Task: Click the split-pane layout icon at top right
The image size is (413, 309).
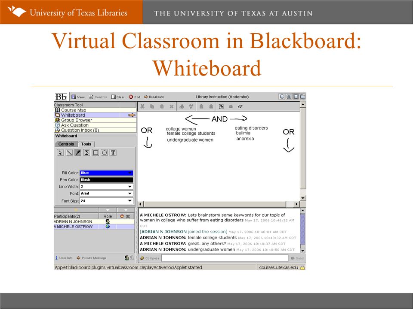Action: 289,97
